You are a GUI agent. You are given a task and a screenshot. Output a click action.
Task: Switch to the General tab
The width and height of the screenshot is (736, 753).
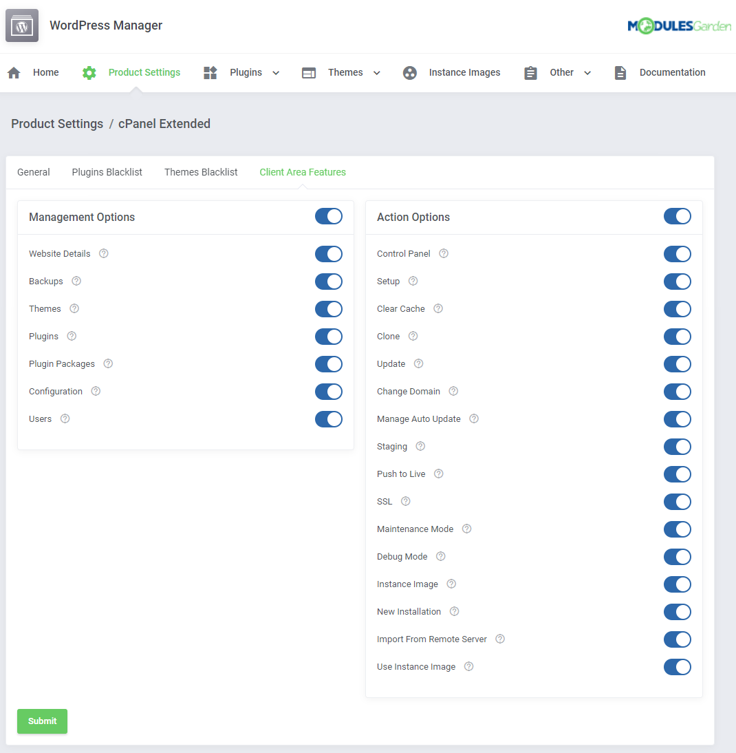coord(34,172)
